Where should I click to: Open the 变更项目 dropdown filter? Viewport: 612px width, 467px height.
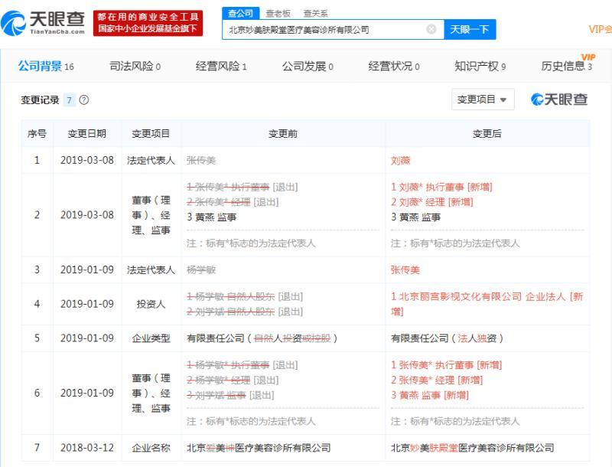pos(483,100)
